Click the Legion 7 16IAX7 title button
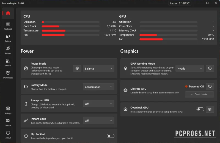Image resolution: width=220 pixels, height=143 pixels. [x=180, y=3]
